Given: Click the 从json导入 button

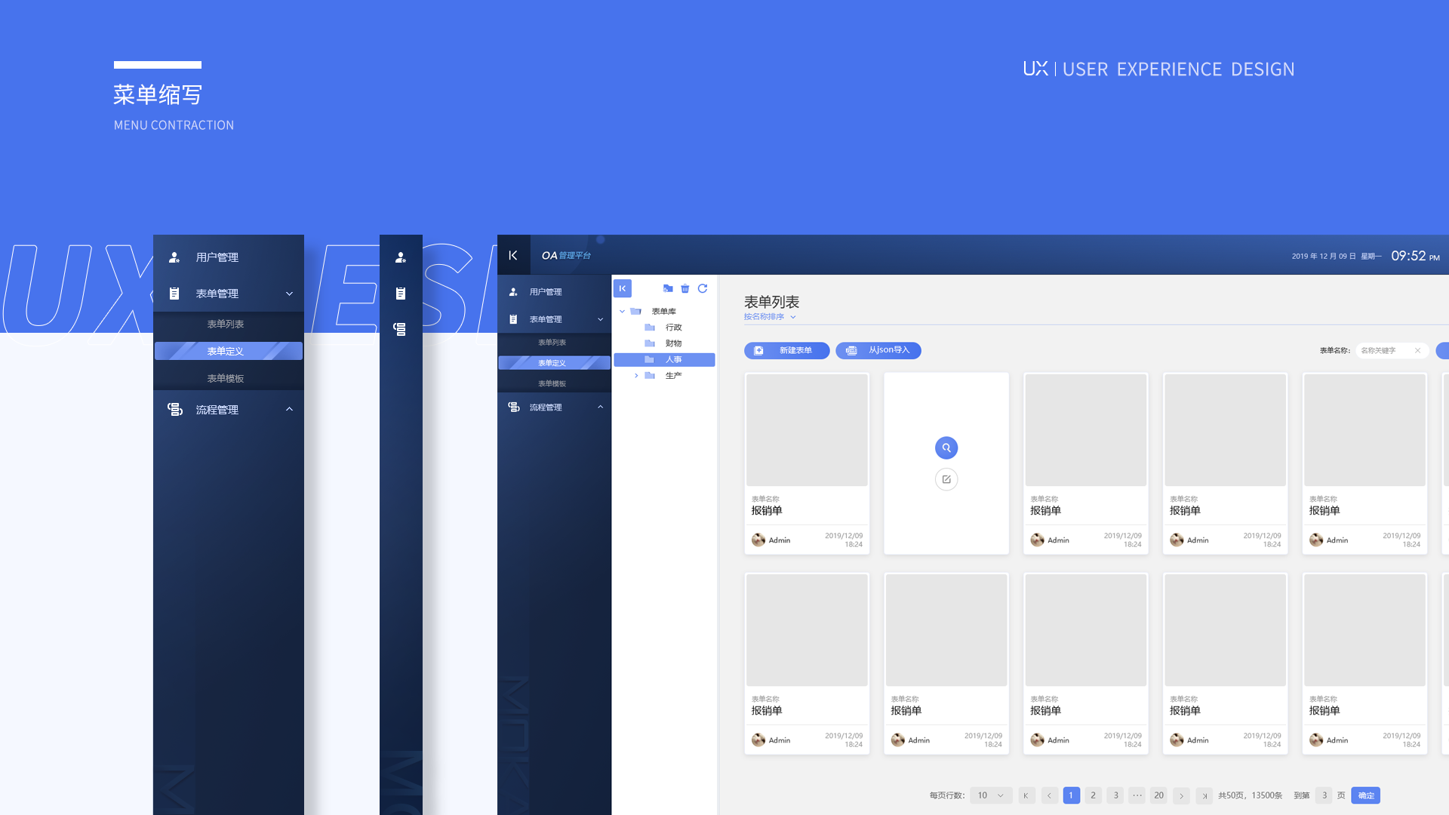Looking at the screenshot, I should [x=878, y=350].
